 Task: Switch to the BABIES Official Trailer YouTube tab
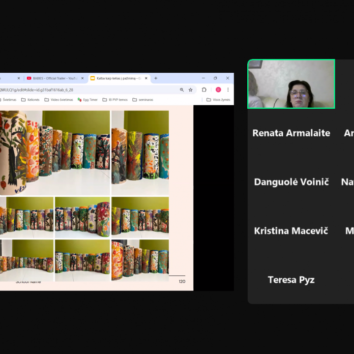[x=55, y=78]
